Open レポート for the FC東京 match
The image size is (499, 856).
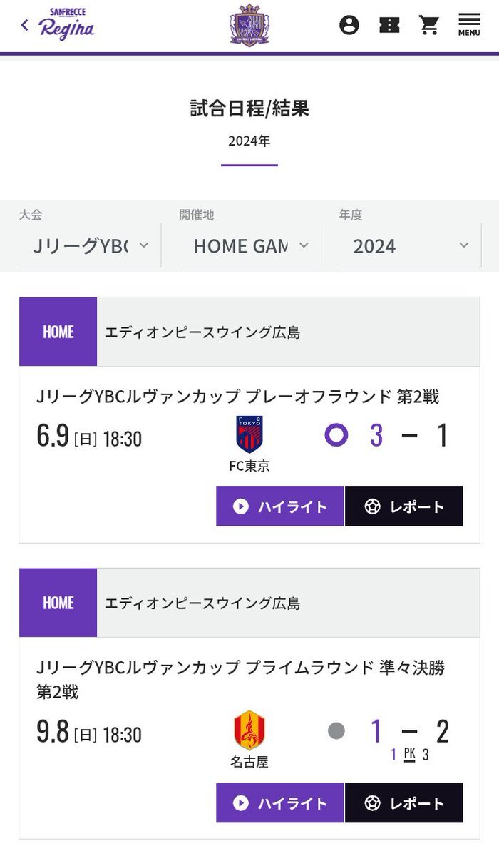click(x=404, y=506)
